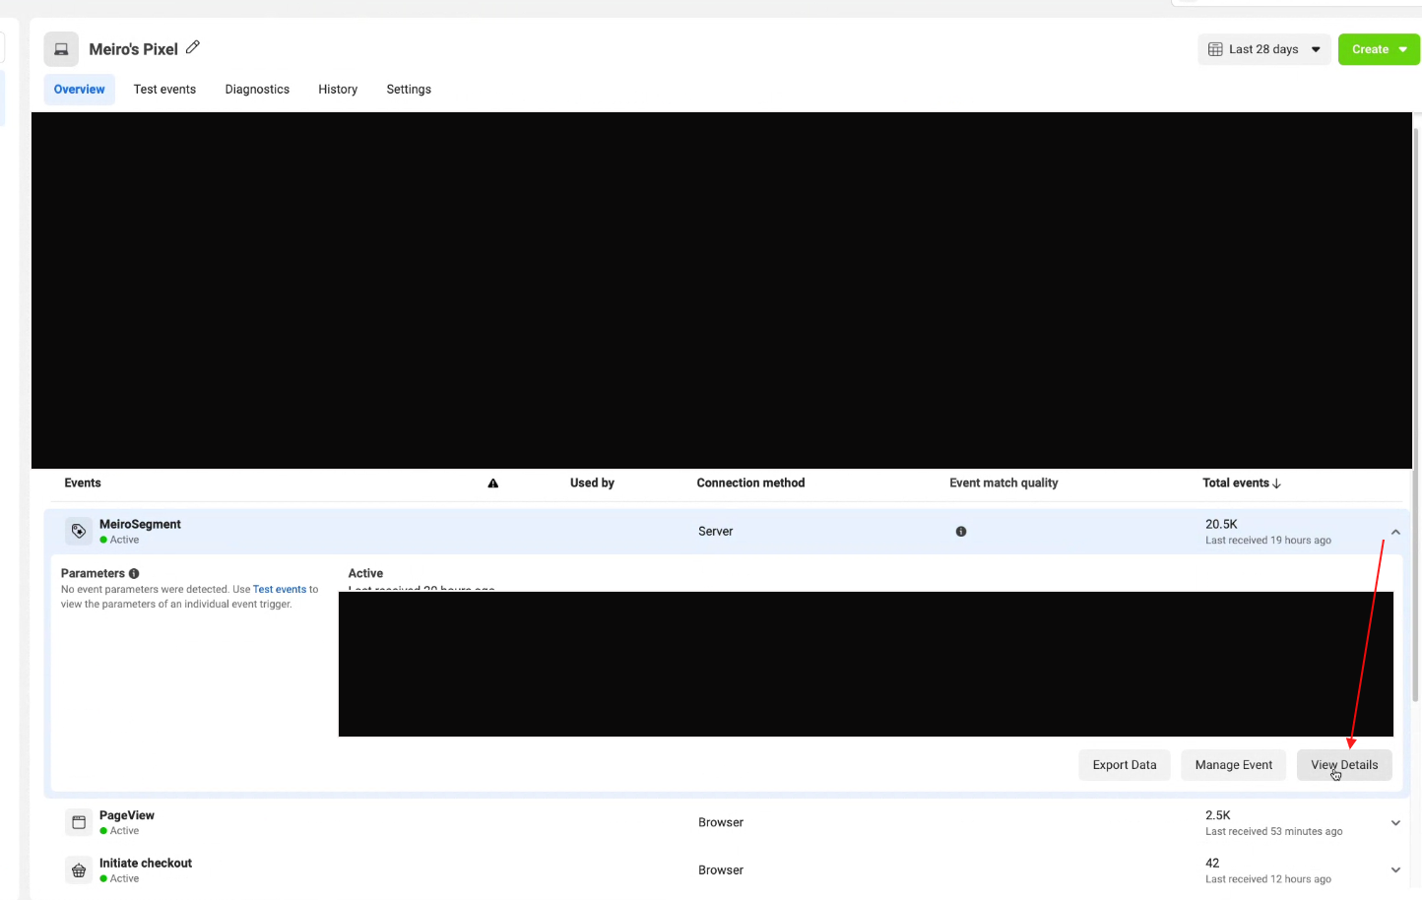Click the calendar icon in the date range selector
1422x900 pixels.
pyautogui.click(x=1215, y=49)
